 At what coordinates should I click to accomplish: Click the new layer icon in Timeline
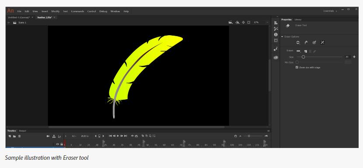(x=10, y=136)
